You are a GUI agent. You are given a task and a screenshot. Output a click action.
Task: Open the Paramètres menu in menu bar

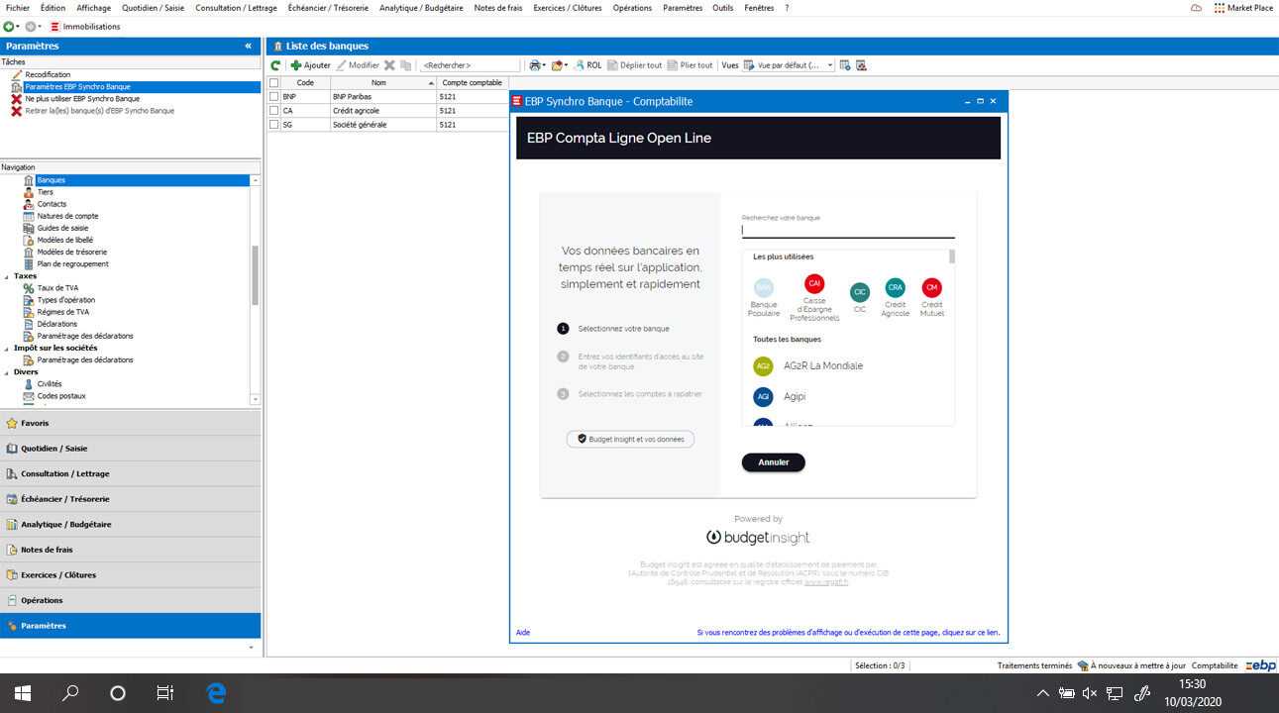(x=683, y=8)
